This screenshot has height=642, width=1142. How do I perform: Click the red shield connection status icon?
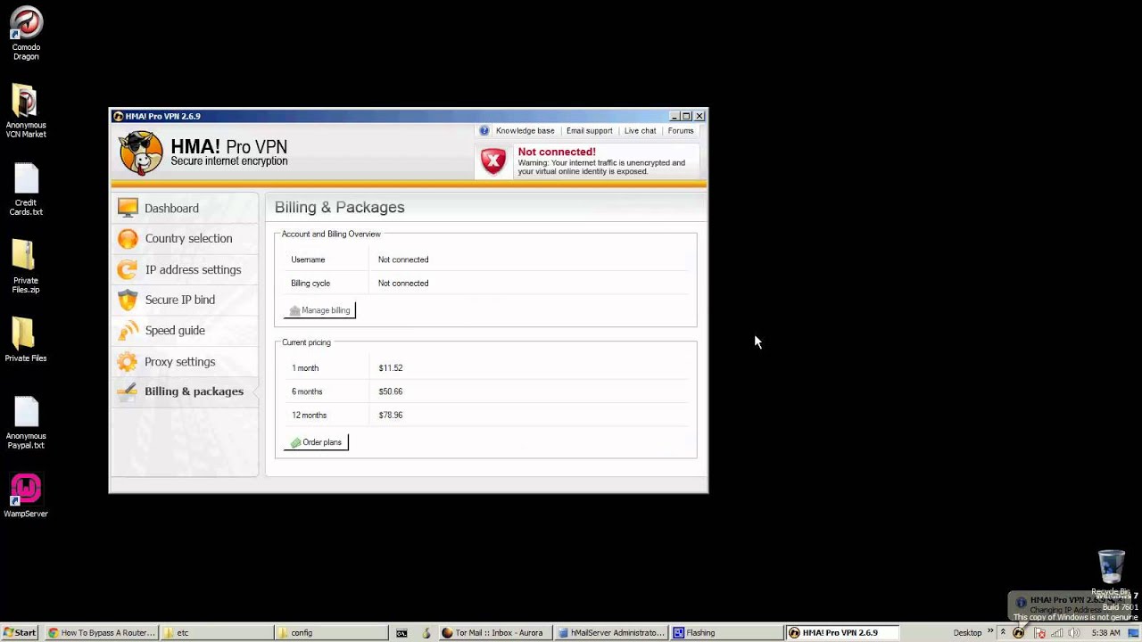click(x=493, y=160)
